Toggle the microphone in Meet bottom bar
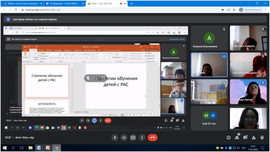This screenshot has height=152, width=270. (115, 138)
